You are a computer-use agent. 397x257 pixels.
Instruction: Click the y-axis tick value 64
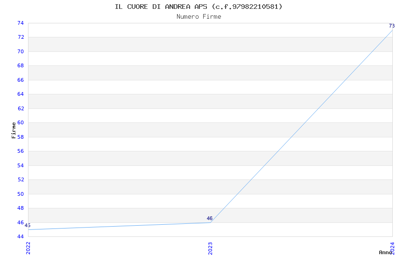tap(21, 94)
